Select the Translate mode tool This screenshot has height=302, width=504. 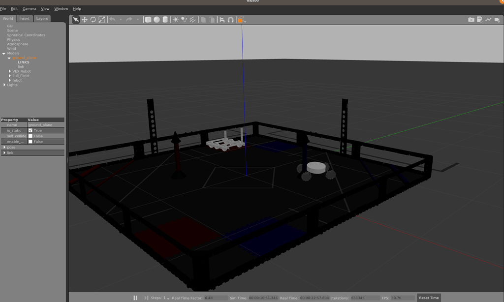coord(85,20)
